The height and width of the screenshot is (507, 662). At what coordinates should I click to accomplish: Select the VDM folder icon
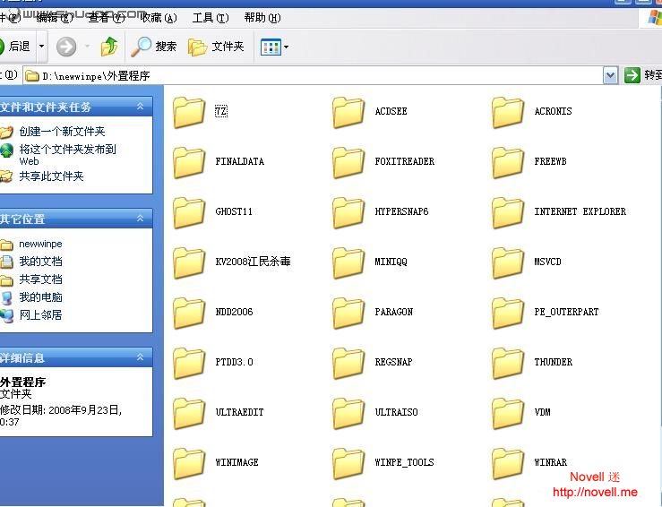[508, 413]
